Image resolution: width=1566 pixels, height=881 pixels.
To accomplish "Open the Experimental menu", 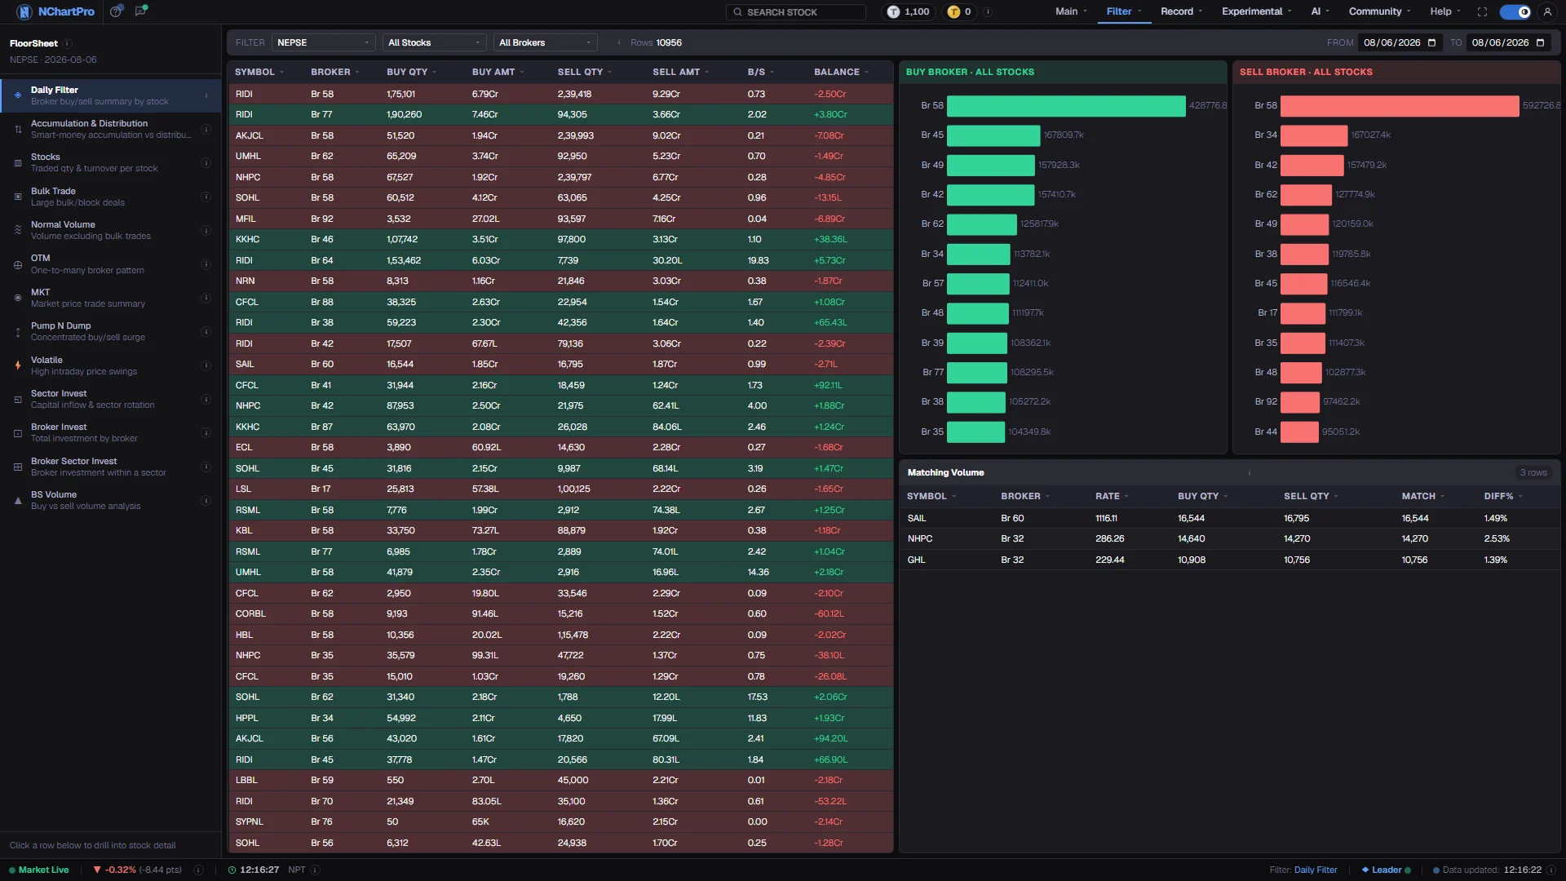I will [x=1256, y=11].
